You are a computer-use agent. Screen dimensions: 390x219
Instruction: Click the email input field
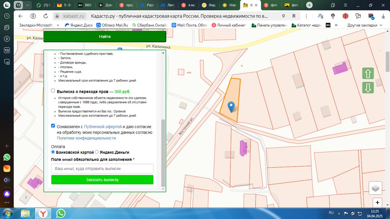coord(102,169)
